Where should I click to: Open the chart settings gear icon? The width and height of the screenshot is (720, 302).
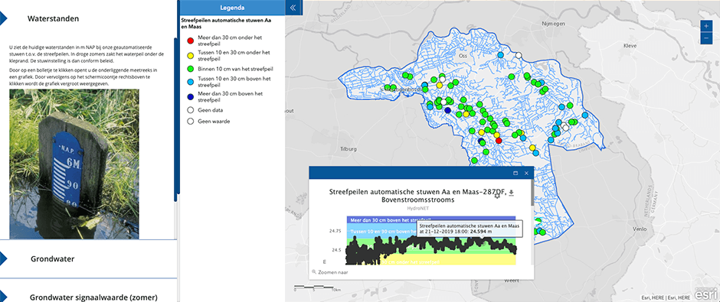click(497, 196)
